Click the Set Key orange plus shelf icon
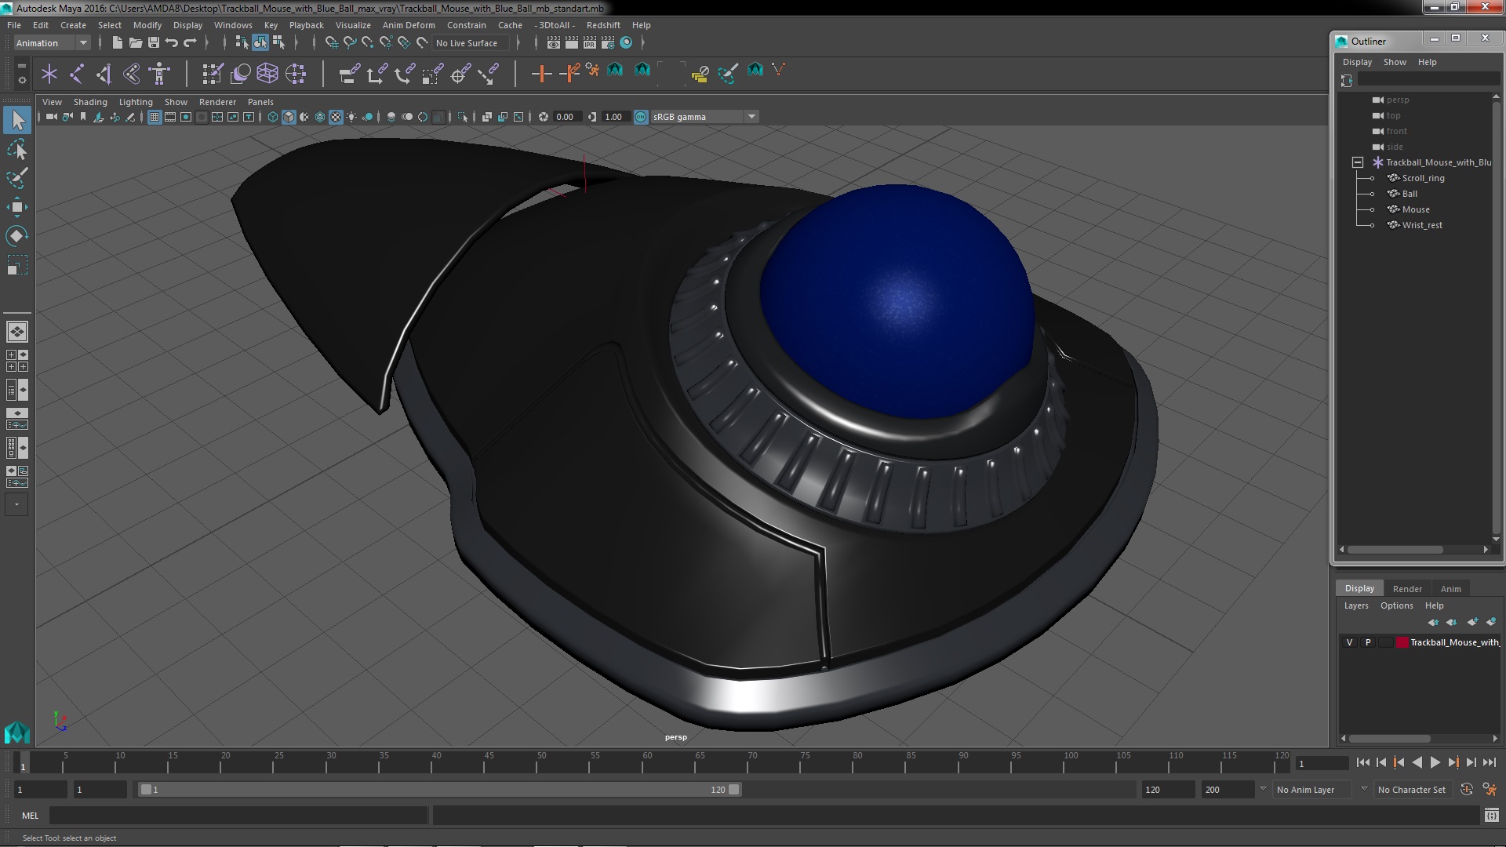 541,74
